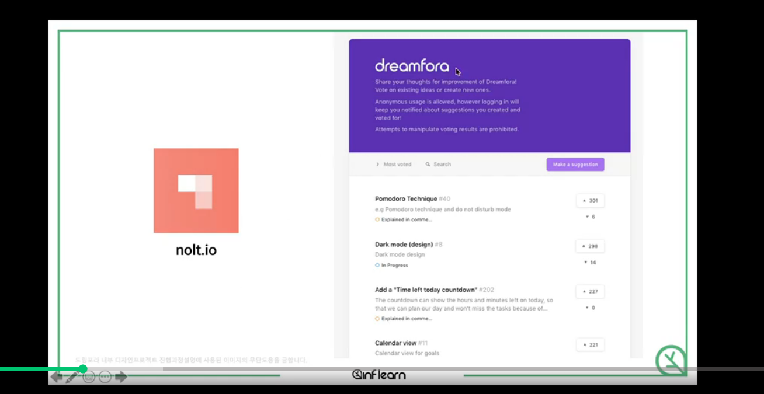
Task: Click the 'Dark mode design' description text
Action: (400, 254)
